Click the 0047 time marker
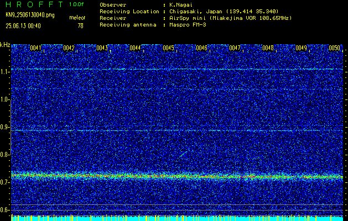The width and height of the screenshot is (348, 221). pos(235,48)
